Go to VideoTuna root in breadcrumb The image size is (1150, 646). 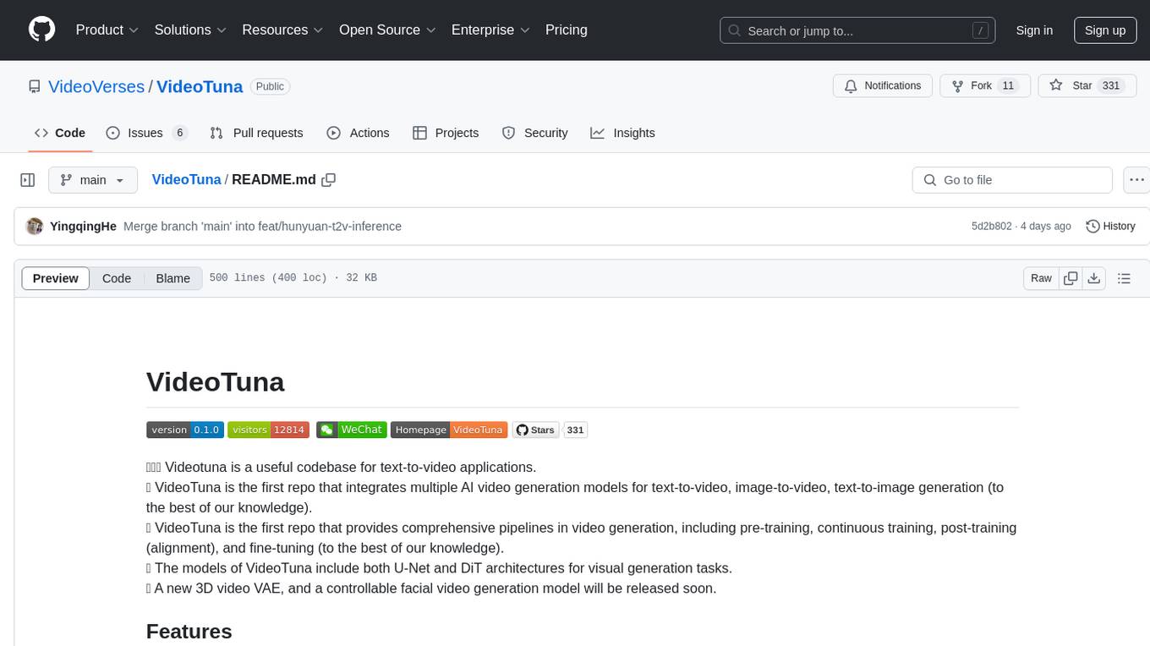[186, 179]
